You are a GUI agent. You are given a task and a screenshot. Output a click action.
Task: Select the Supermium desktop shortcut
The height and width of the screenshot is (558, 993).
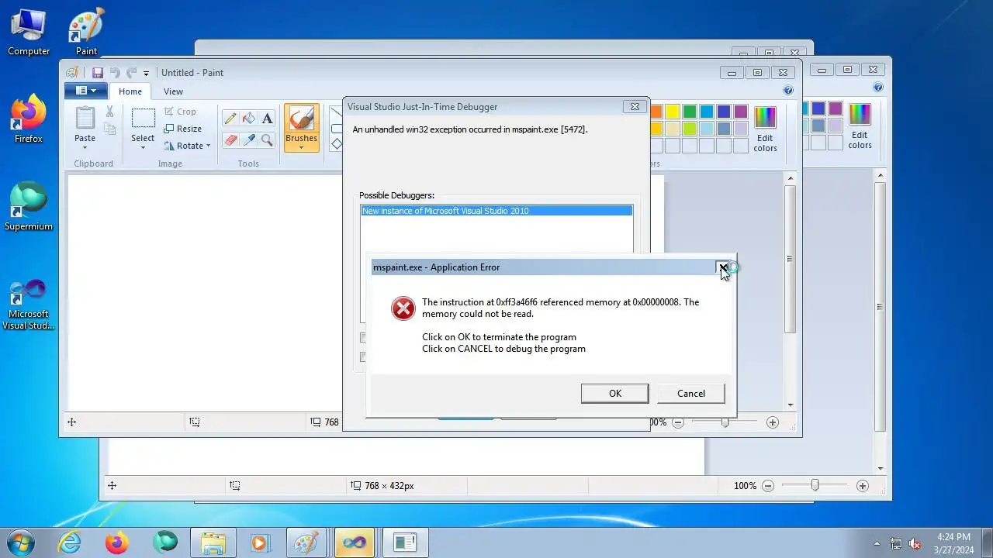(29, 207)
